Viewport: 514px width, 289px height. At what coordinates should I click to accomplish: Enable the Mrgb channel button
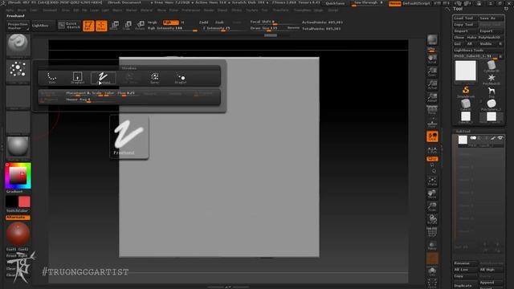pos(153,22)
